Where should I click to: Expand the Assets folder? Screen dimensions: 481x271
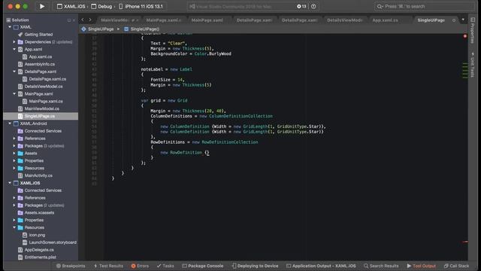14,153
